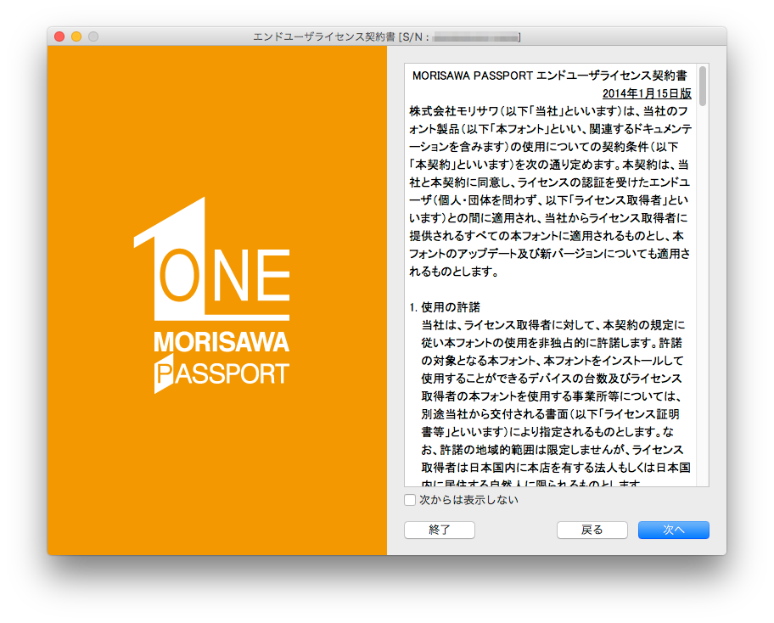Quit using the 終了 button
The width and height of the screenshot is (774, 623).
point(440,530)
